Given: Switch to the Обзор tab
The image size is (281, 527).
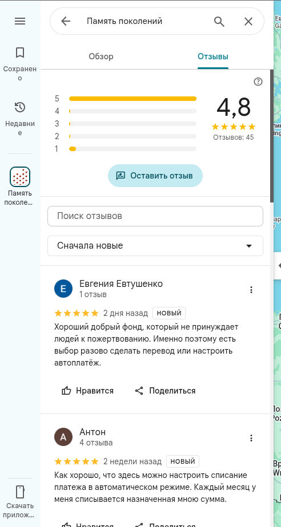Looking at the screenshot, I should tap(101, 56).
